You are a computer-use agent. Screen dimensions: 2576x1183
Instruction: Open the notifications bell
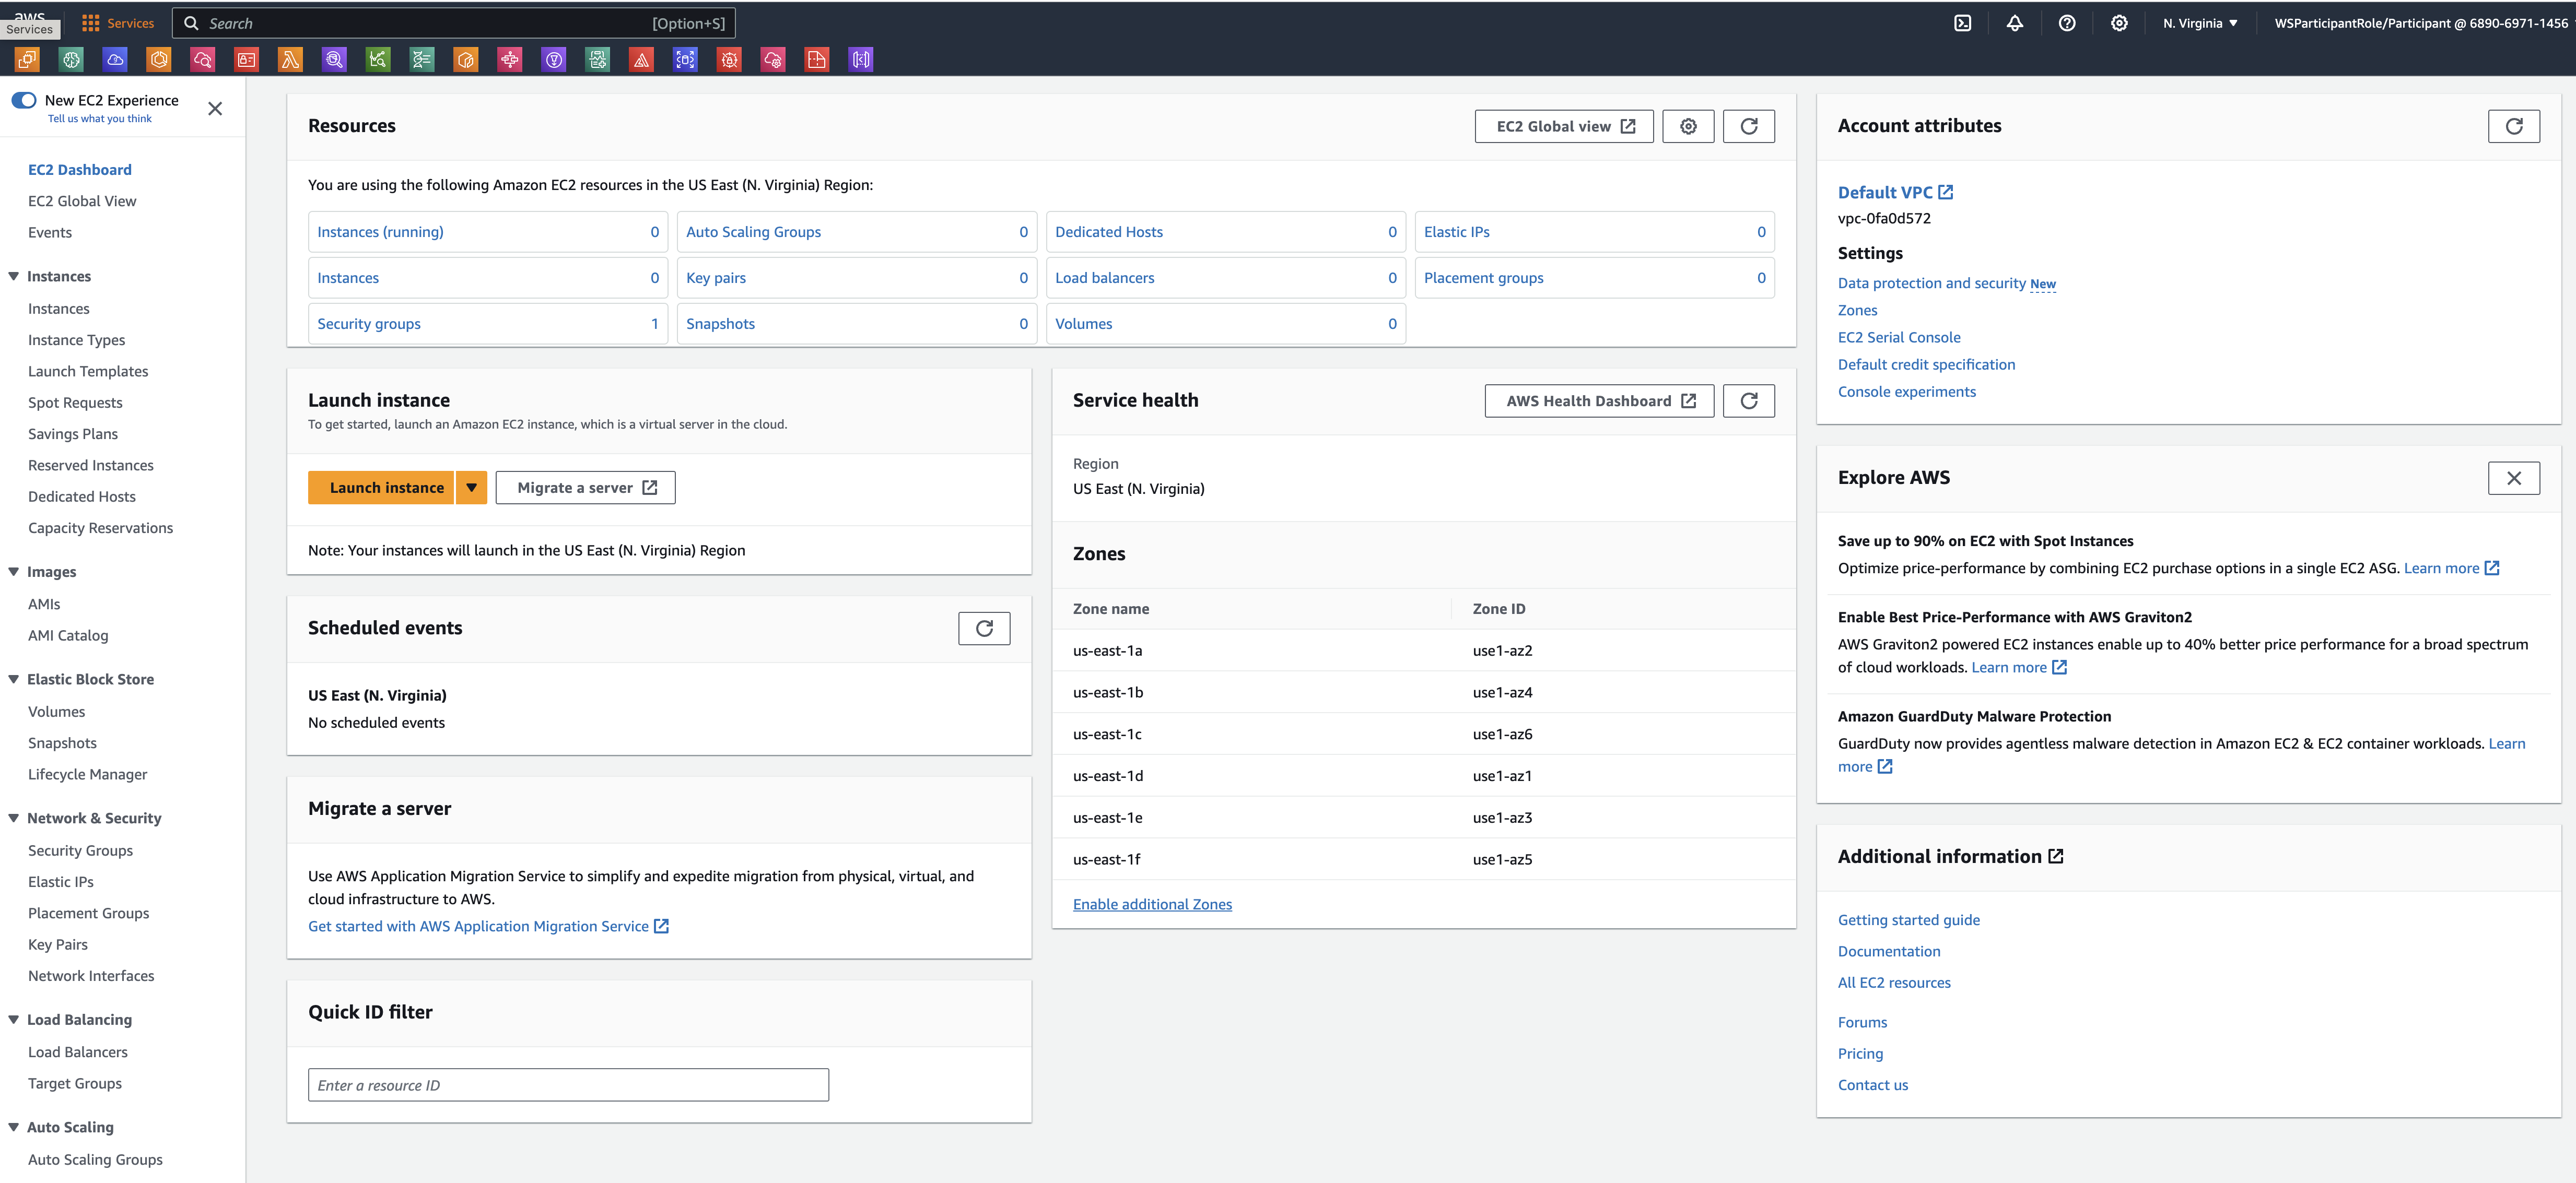(x=2015, y=23)
